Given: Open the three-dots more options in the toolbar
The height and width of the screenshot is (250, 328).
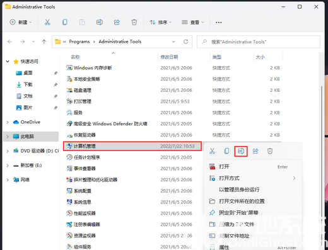Looking at the screenshot, I should pos(219,22).
